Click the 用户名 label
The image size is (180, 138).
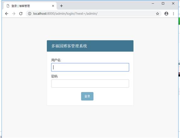(56, 60)
